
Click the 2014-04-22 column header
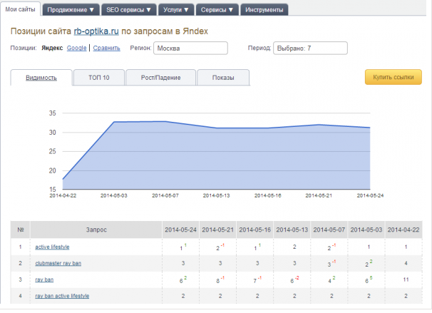point(403,230)
